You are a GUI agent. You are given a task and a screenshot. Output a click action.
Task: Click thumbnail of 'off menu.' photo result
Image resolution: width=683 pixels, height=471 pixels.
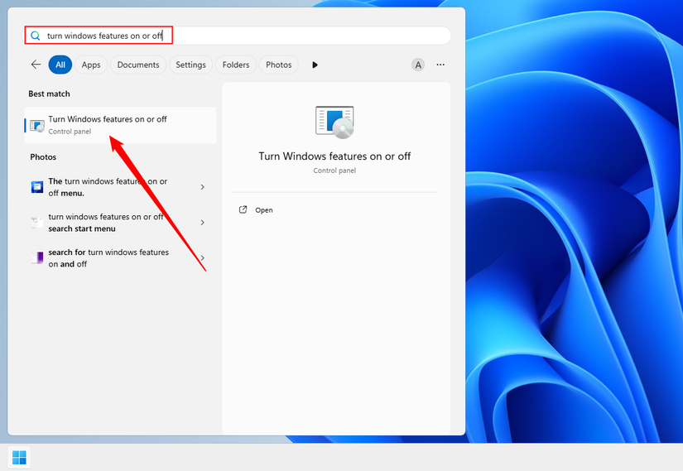pyautogui.click(x=37, y=187)
